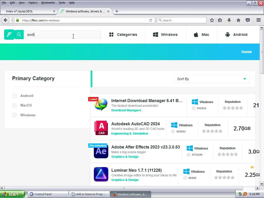Screen dimensions: 264x198
Task: Click Windows logo in After Effects row
Action: click(x=189, y=148)
